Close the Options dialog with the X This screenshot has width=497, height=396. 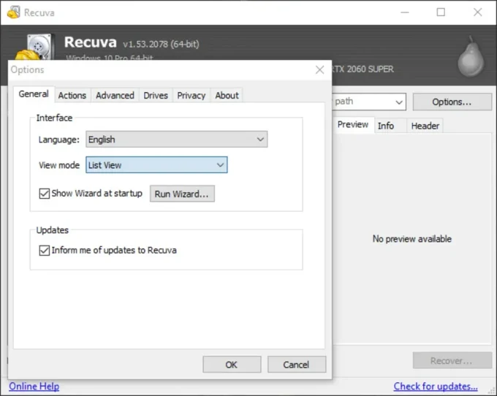319,69
